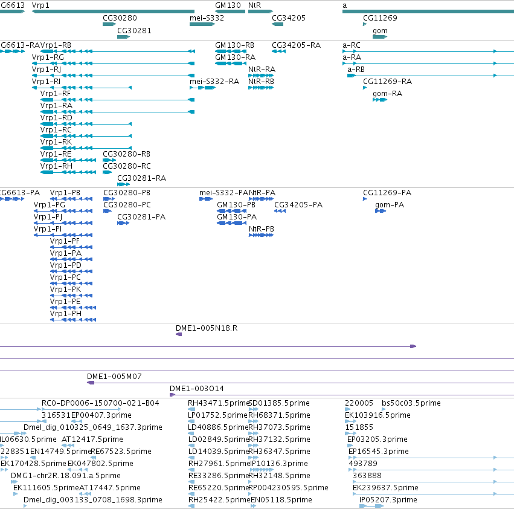
Task: Click the RE67523.5prime EST label
Action: (121, 452)
